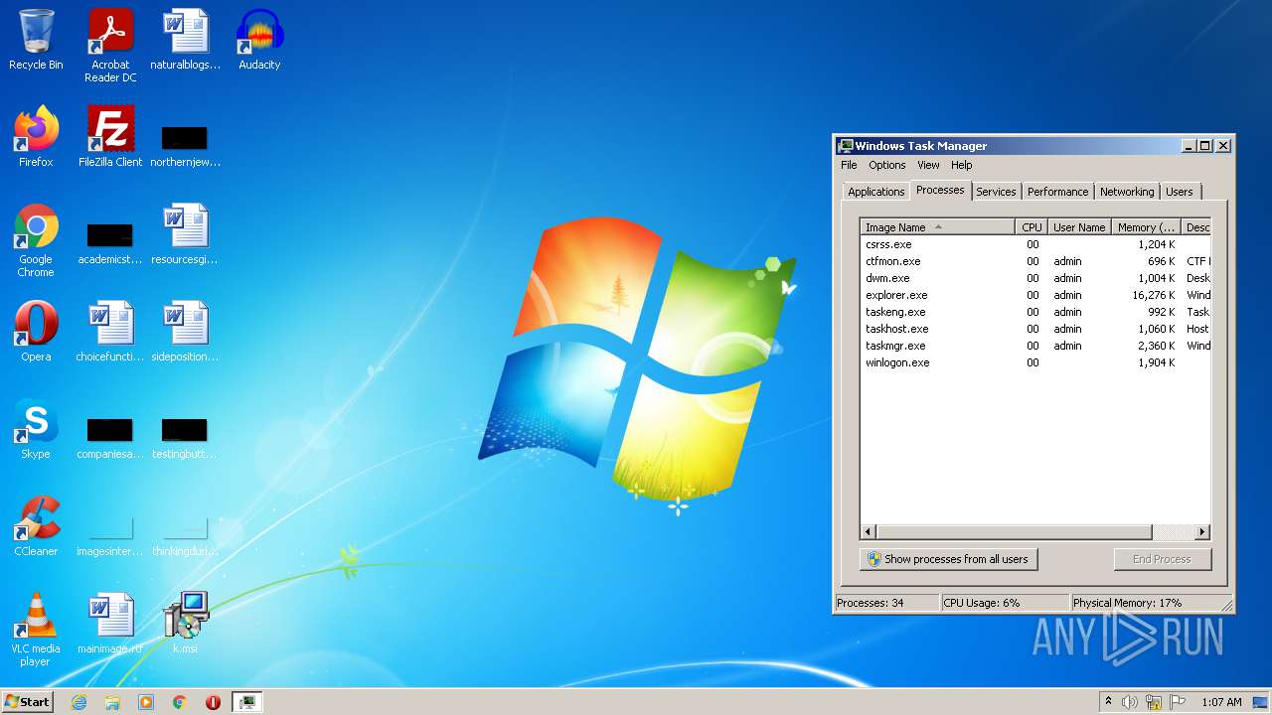Click the taskbar clock showing 1:07 AM
Screen dimensions: 1272x715
(1221, 702)
